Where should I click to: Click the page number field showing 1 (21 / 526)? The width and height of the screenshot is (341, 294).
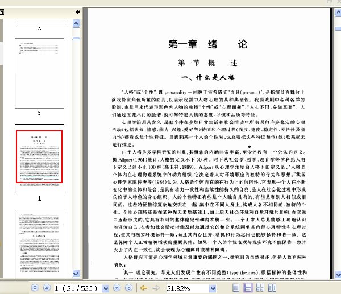point(78,288)
